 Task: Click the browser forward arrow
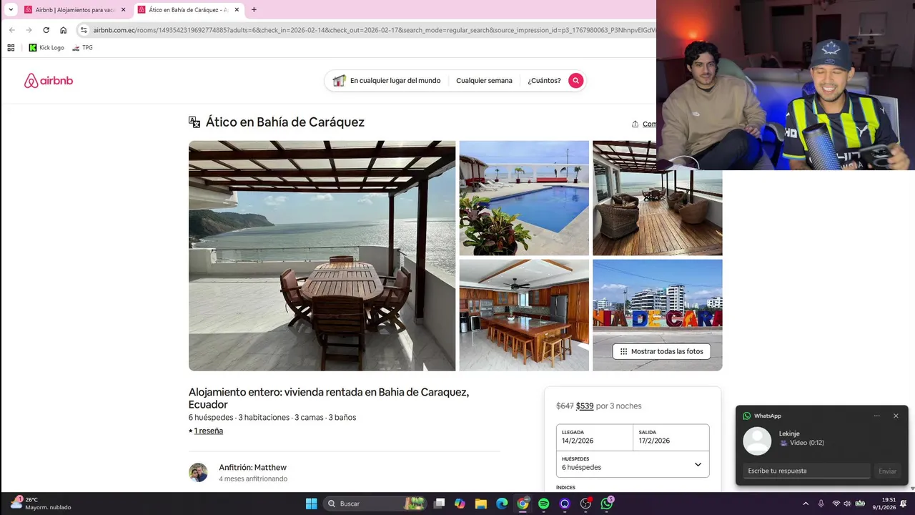pos(29,30)
